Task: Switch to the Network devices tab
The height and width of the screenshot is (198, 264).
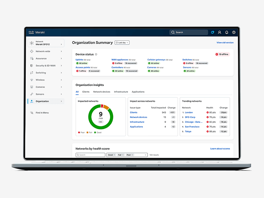Action: point(102,92)
